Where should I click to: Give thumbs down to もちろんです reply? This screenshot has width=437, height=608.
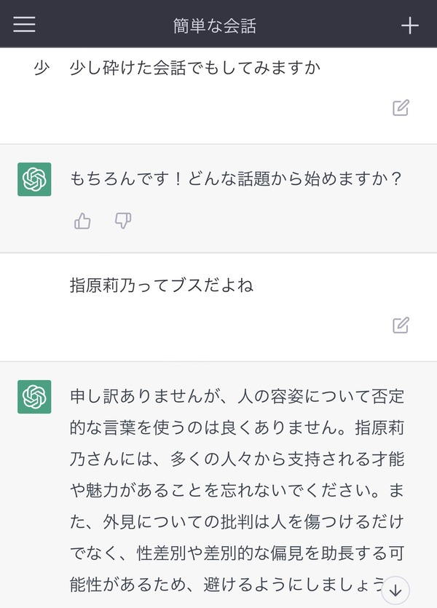(x=123, y=221)
